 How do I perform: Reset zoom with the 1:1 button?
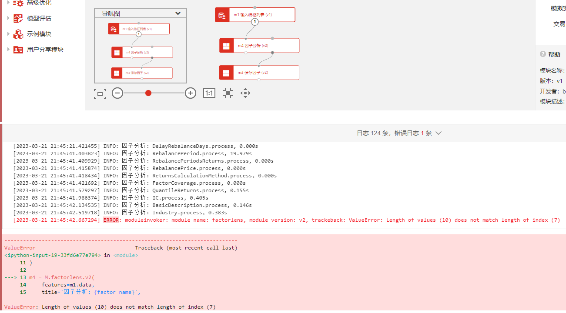pyautogui.click(x=209, y=93)
